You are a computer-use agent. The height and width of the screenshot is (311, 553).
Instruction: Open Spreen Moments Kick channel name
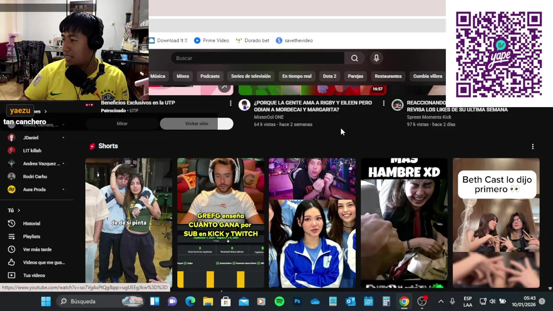tap(429, 117)
